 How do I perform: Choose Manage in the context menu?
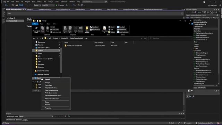[x=55, y=83]
